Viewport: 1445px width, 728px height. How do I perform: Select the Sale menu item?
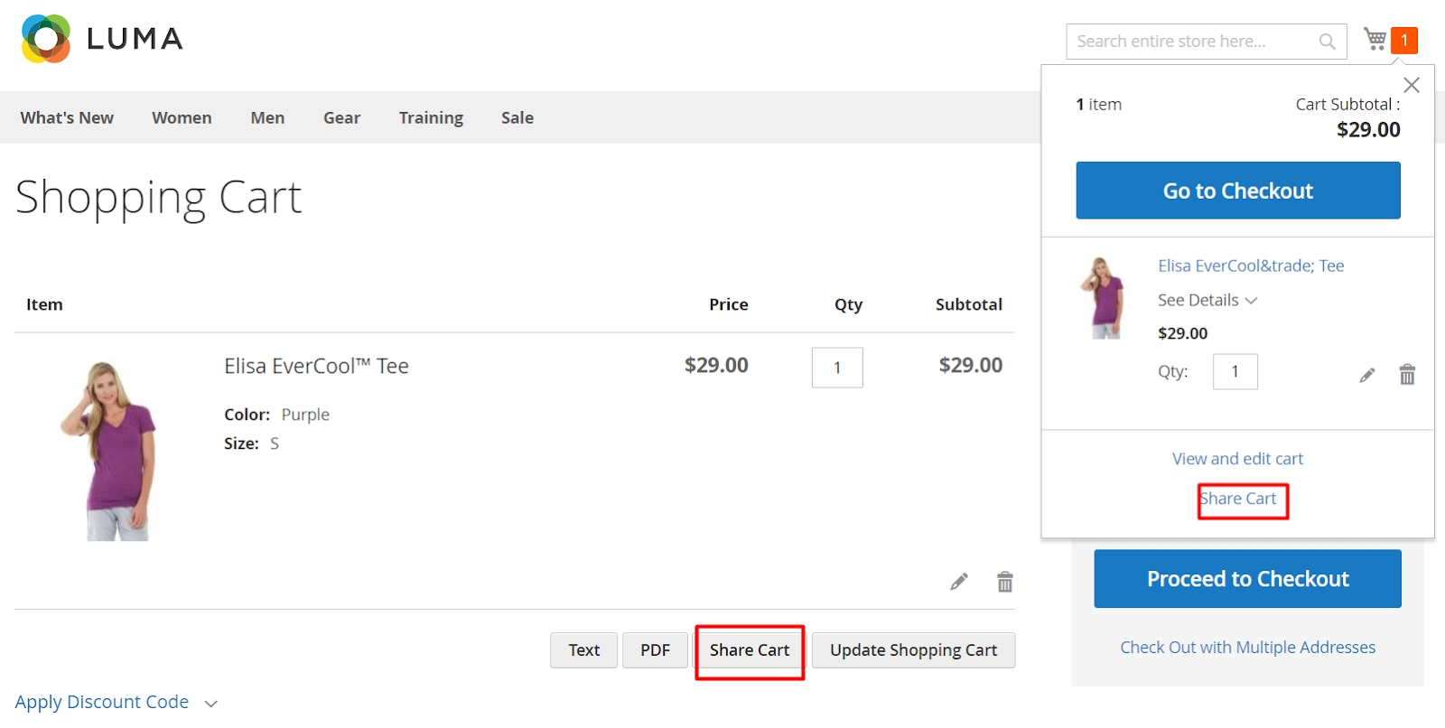pyautogui.click(x=517, y=117)
